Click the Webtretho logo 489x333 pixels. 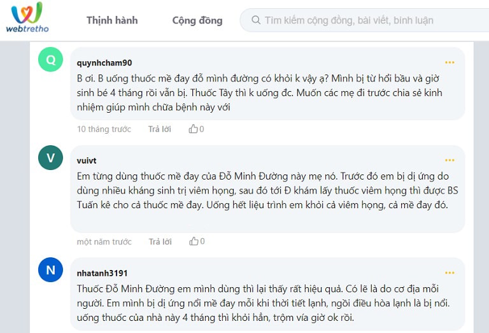[x=27, y=17]
